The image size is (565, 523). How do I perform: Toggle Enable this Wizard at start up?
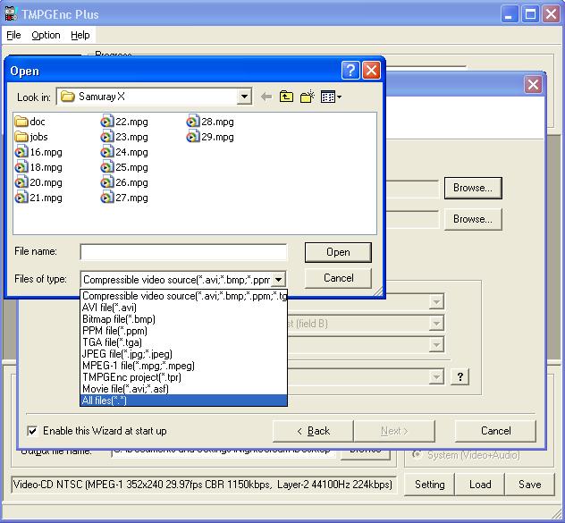tap(32, 431)
